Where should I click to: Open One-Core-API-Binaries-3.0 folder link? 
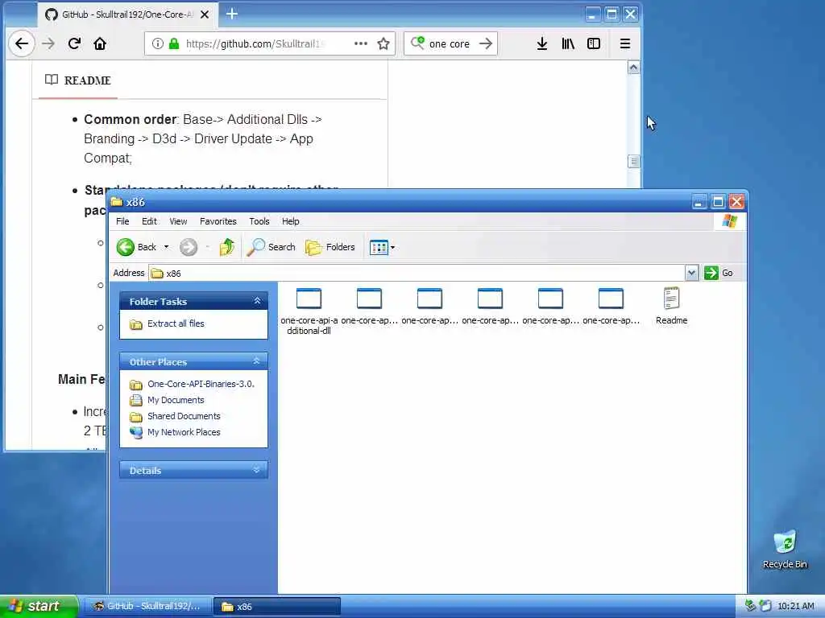click(x=201, y=384)
